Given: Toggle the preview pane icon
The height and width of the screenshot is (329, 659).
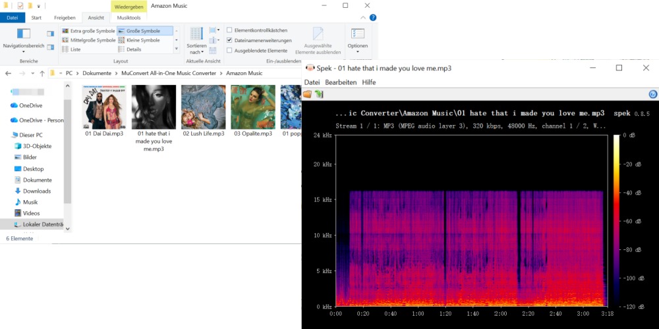Looking at the screenshot, I should pyautogui.click(x=51, y=34).
